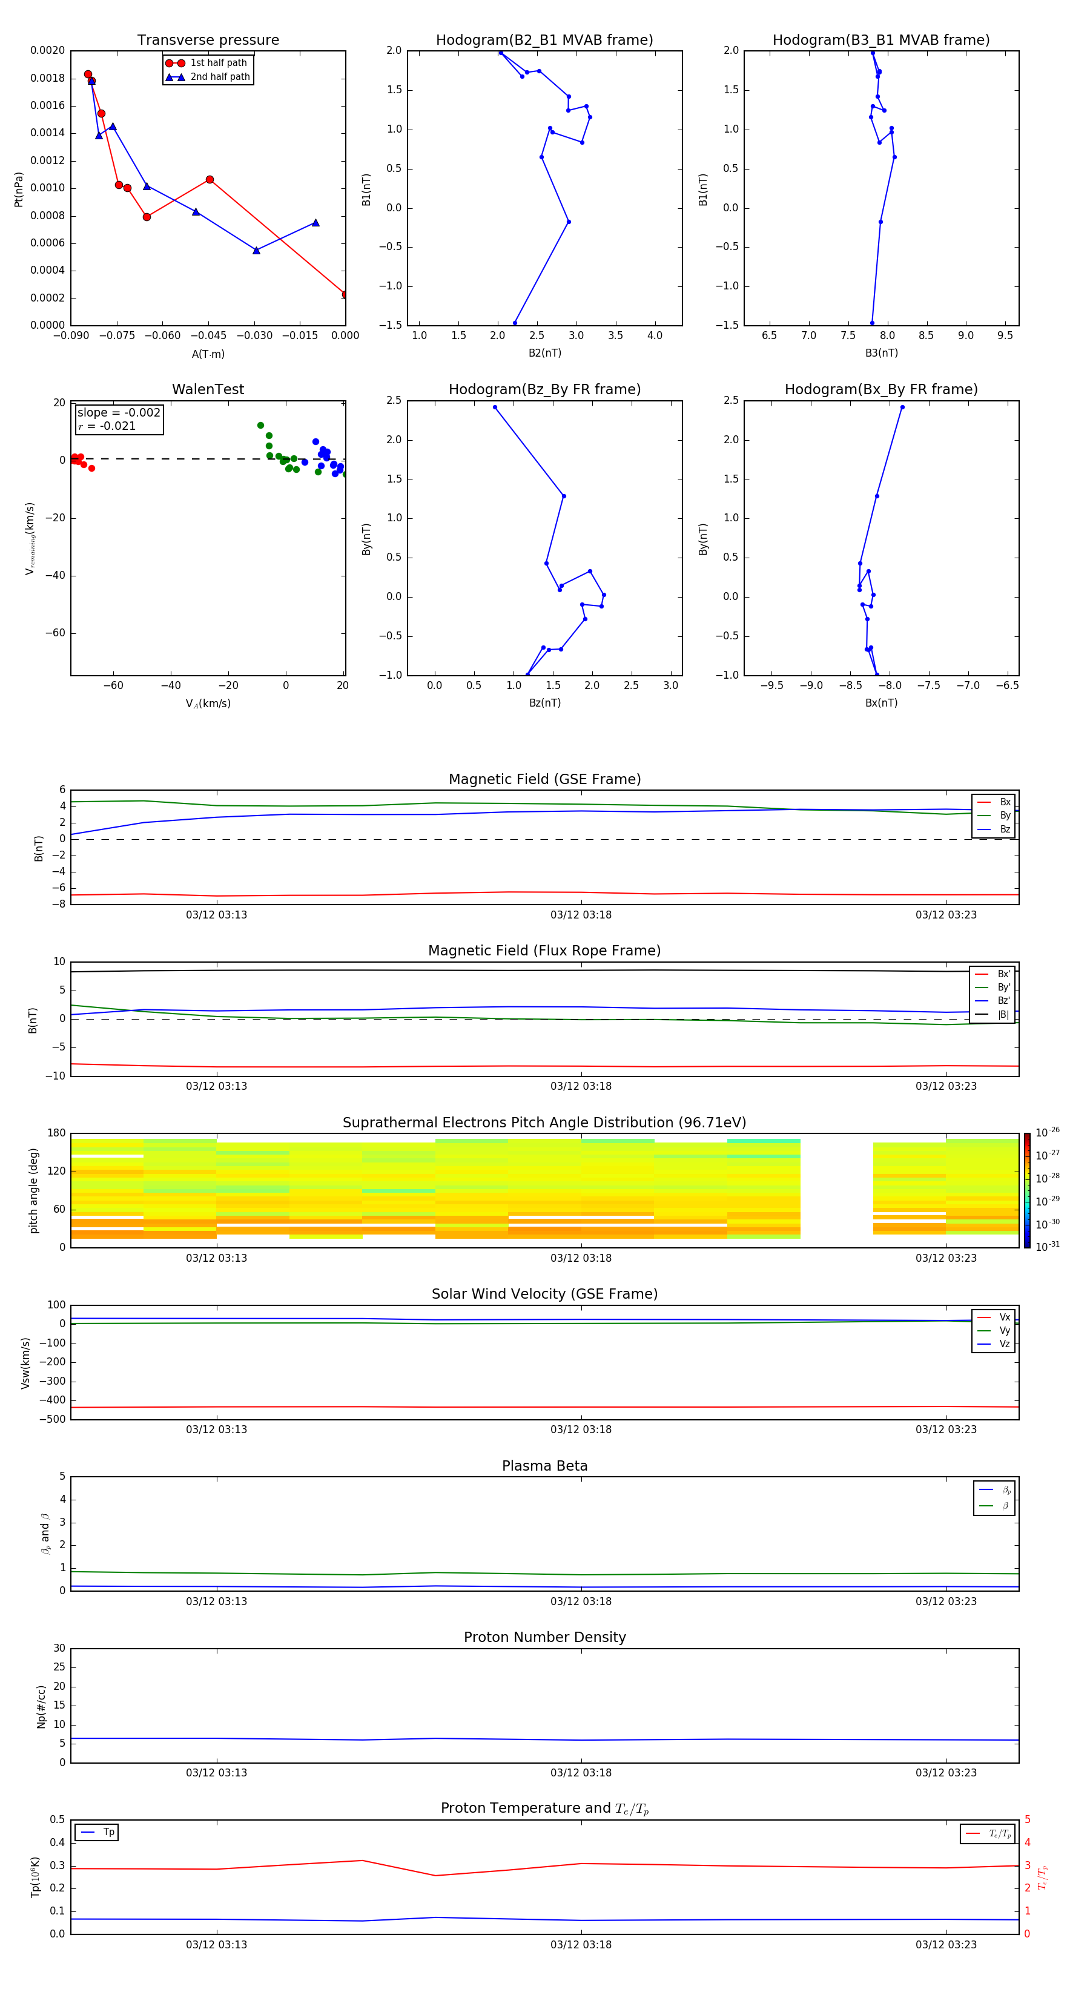Click the "Vsw(km/s)" y-axis label

[x=25, y=1363]
